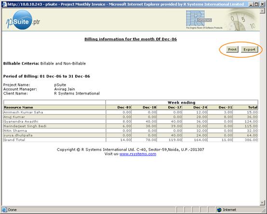Viewport: 267px width, 214px height.
Task: Select the Dec-31 column header
Action: [x=220, y=107]
